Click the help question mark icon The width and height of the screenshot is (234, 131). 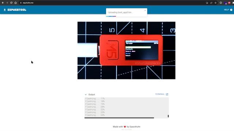(x=231, y=10)
